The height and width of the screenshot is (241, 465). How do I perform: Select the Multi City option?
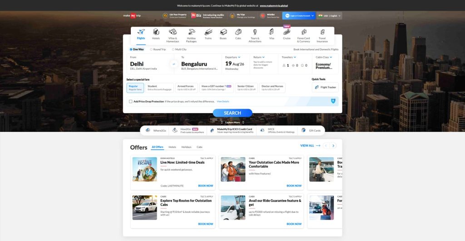(x=179, y=49)
